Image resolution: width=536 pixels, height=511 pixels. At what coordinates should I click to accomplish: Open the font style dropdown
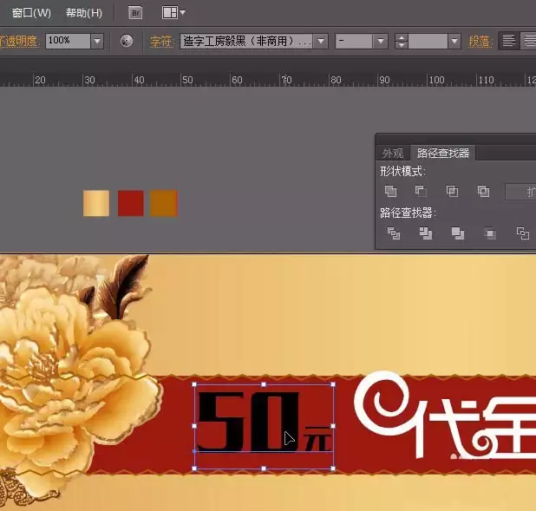(x=362, y=41)
